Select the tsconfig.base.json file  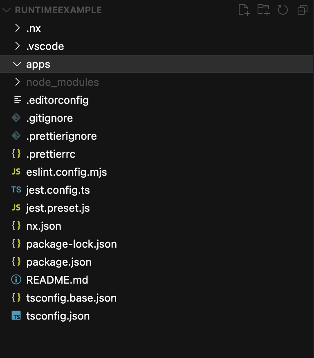pos(71,298)
